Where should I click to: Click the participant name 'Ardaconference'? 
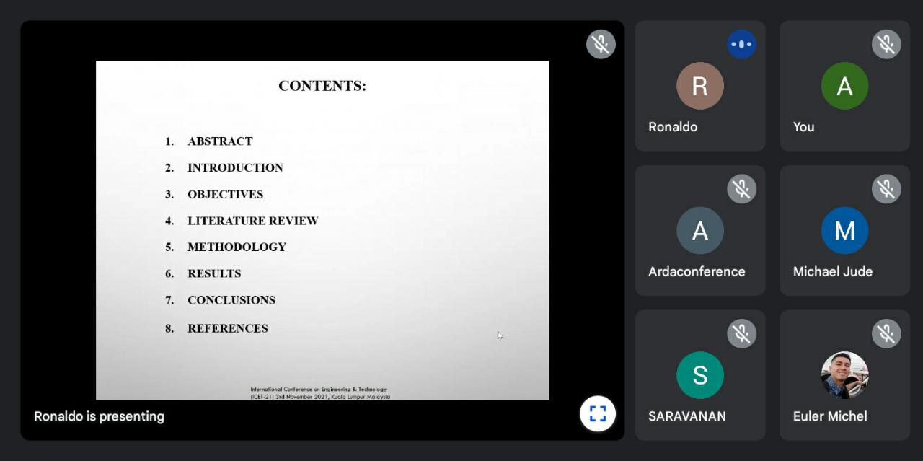[x=697, y=271]
